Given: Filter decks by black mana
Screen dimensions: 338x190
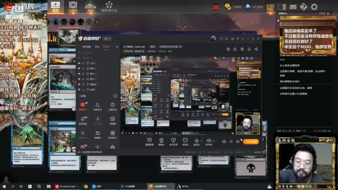Looking at the screenshot, I should click(x=64, y=22).
